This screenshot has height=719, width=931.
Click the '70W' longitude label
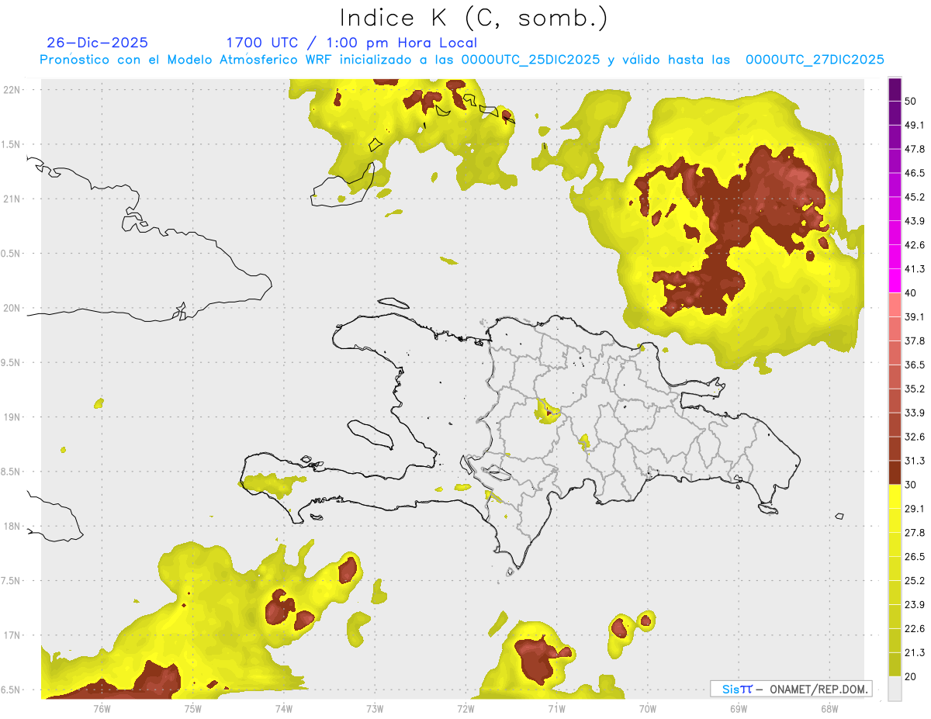pos(647,710)
